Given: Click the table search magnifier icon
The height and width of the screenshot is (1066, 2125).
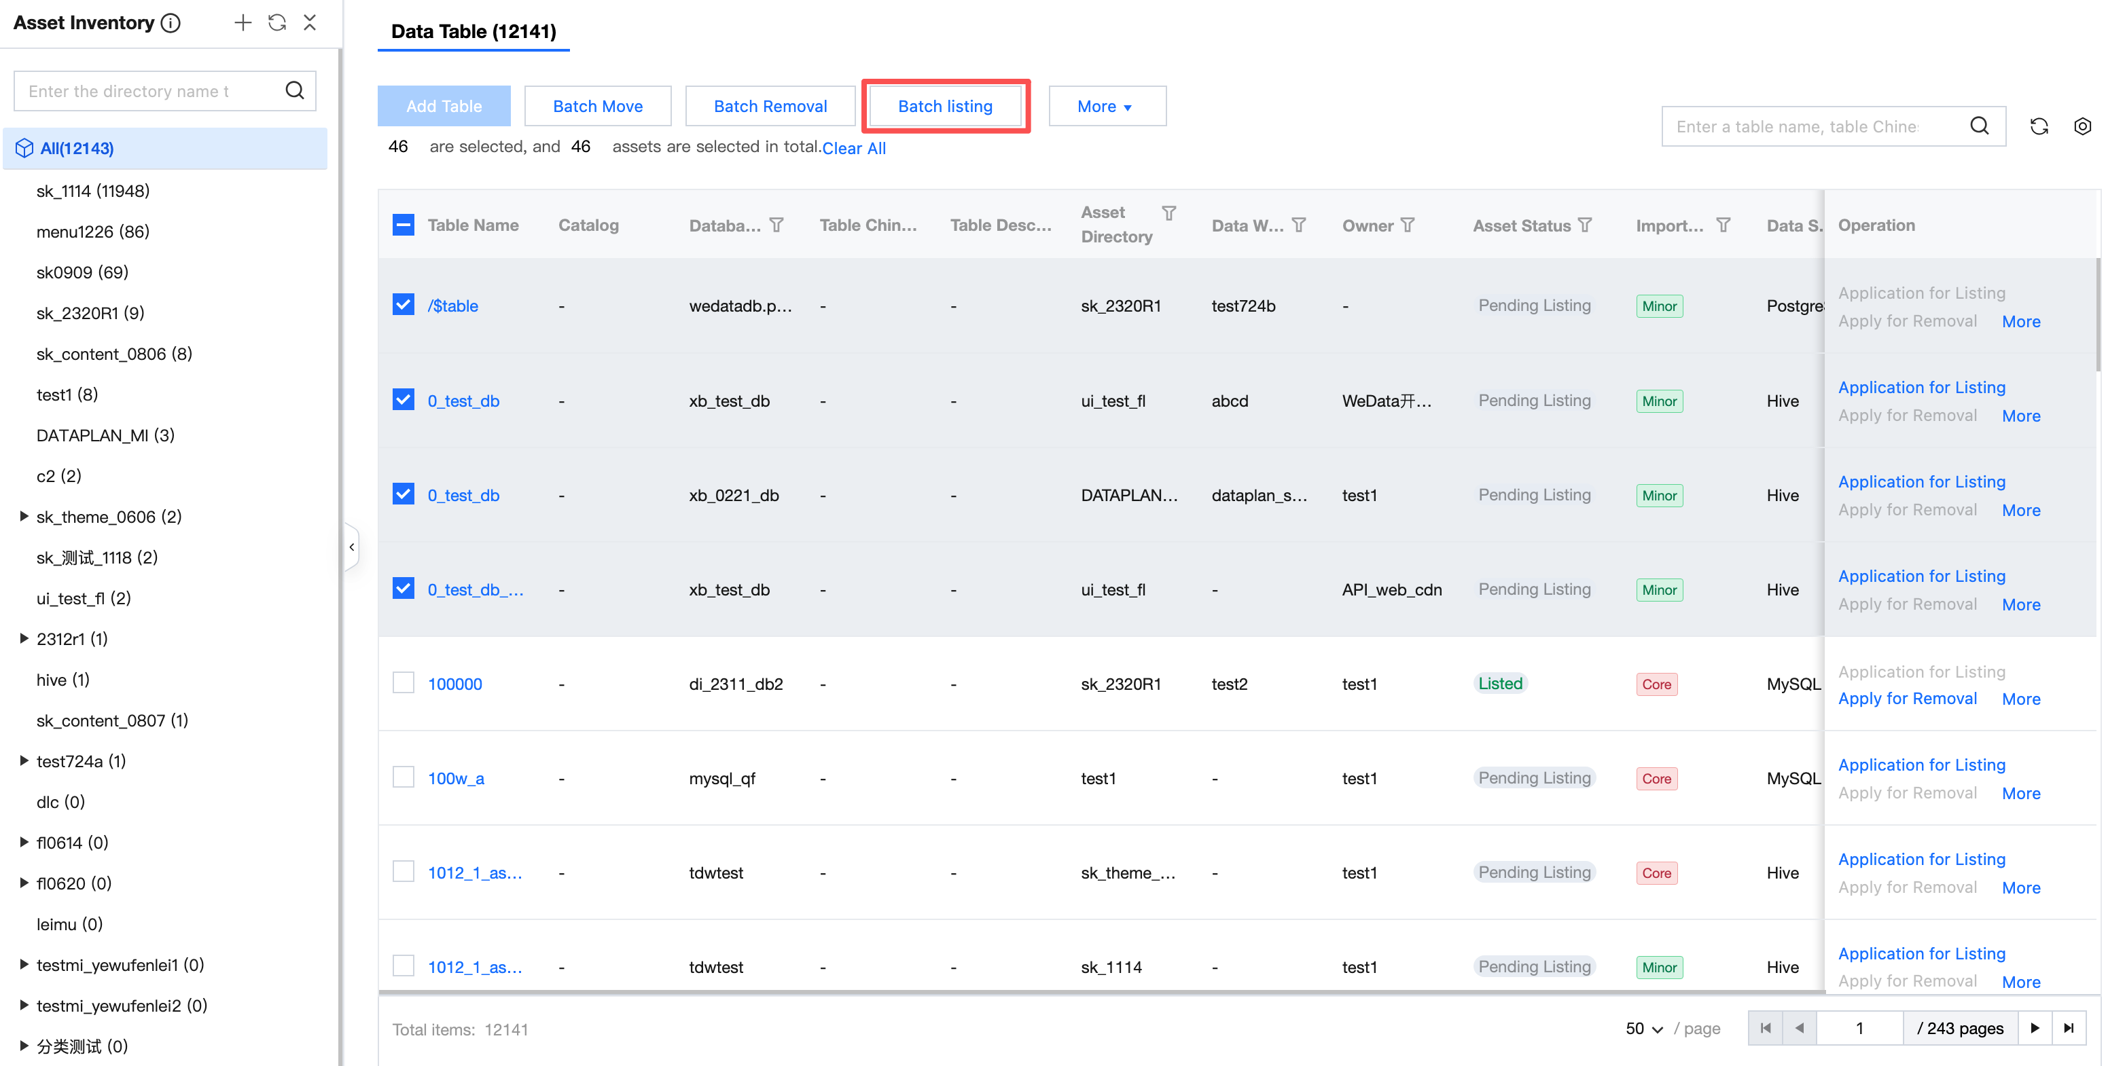Looking at the screenshot, I should 1979,126.
